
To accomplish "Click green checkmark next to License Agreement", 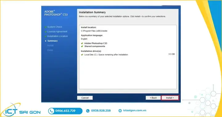I will pyautogui.click(x=46, y=32).
